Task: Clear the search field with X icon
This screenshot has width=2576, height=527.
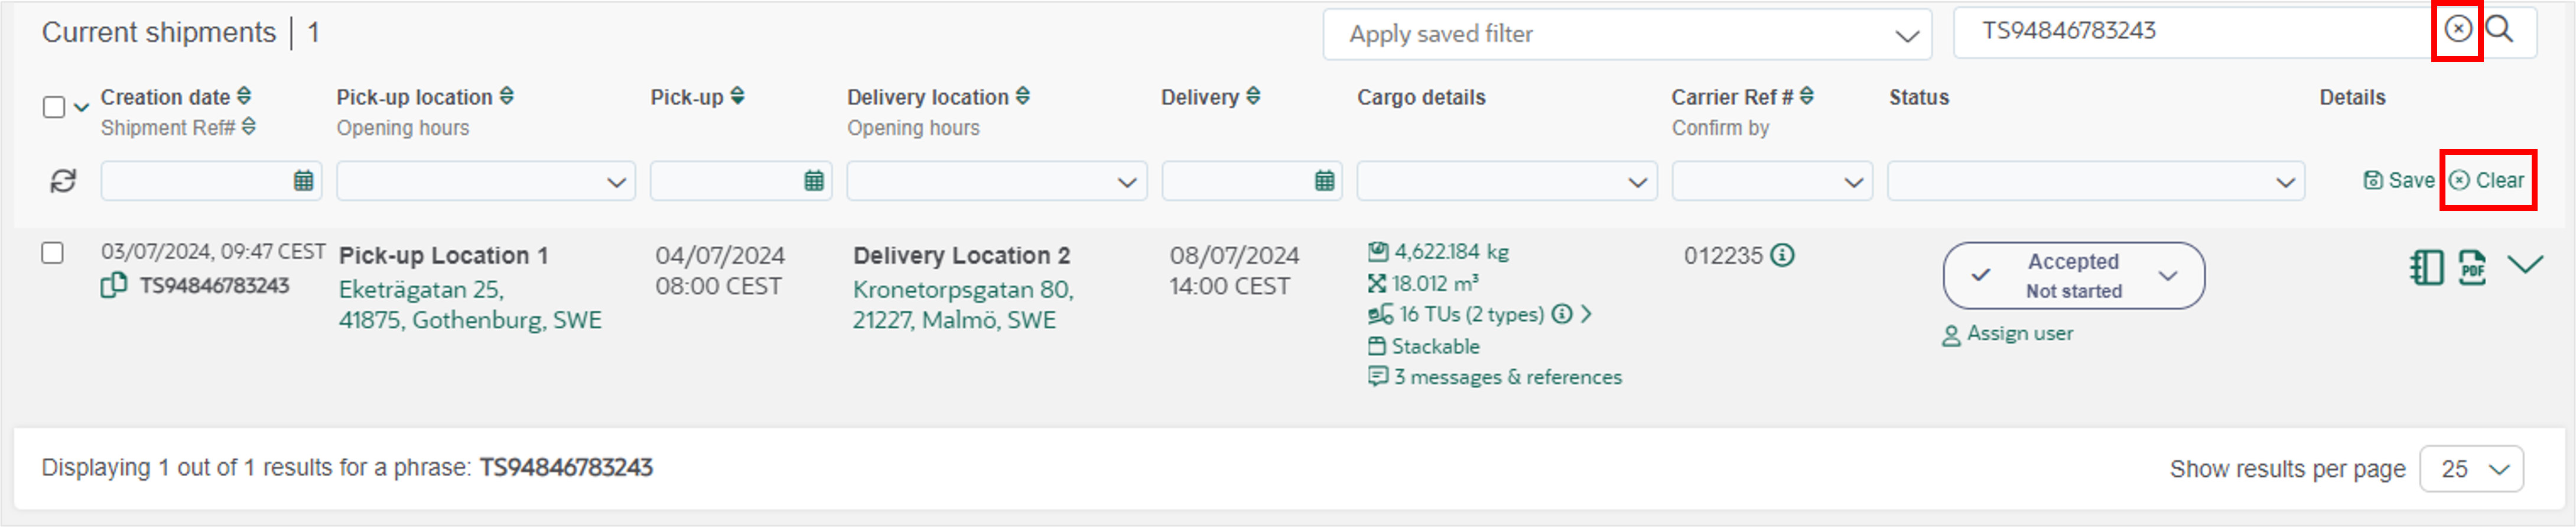Action: tap(2458, 29)
